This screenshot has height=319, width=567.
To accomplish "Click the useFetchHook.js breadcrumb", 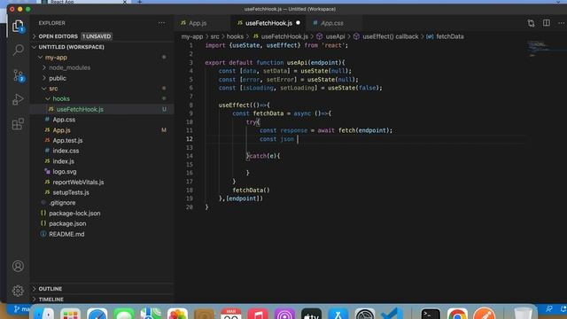I will point(284,36).
